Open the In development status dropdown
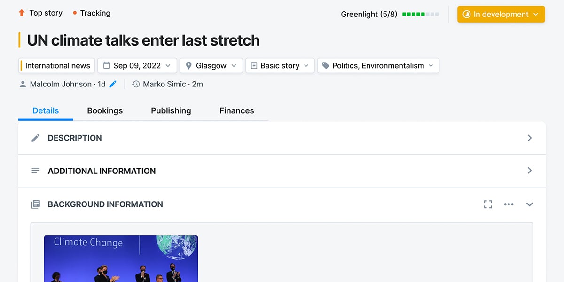This screenshot has height=282, width=564. coord(501,14)
